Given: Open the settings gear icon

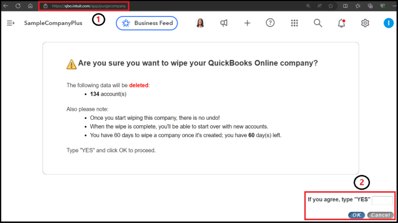Looking at the screenshot, I should pyautogui.click(x=365, y=23).
